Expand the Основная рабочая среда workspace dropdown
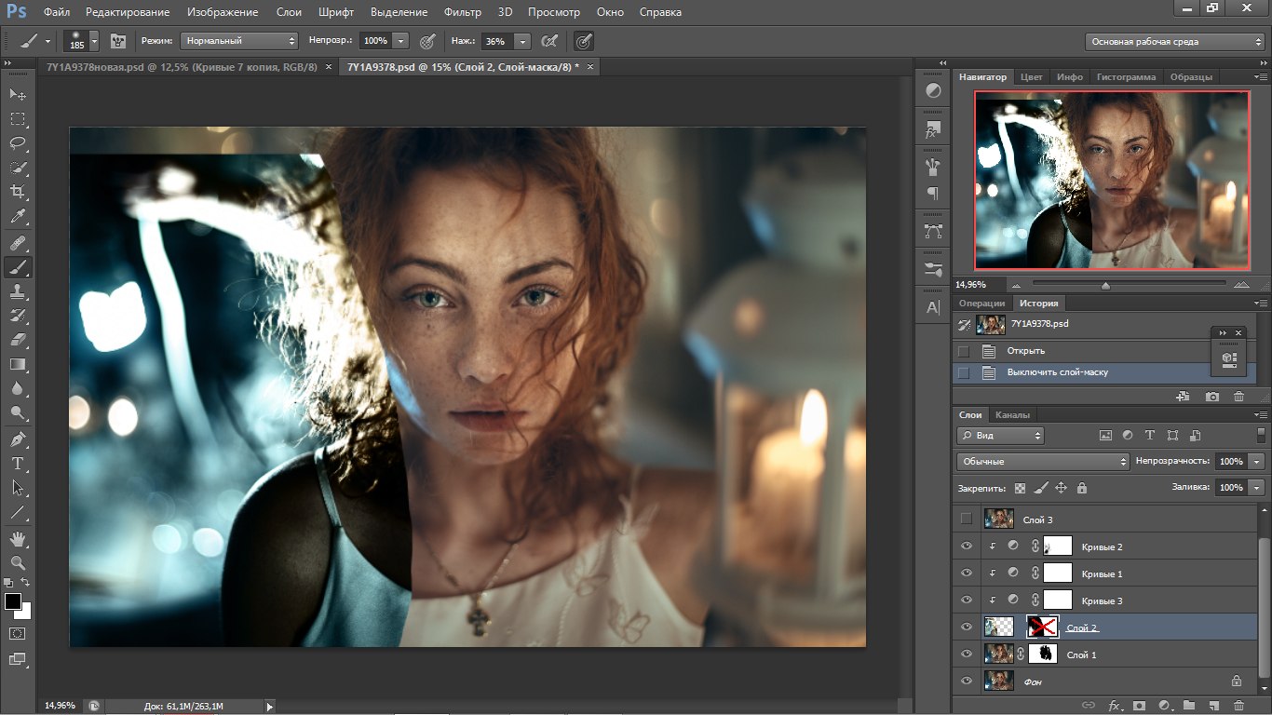This screenshot has height=715, width=1272. (x=1175, y=42)
